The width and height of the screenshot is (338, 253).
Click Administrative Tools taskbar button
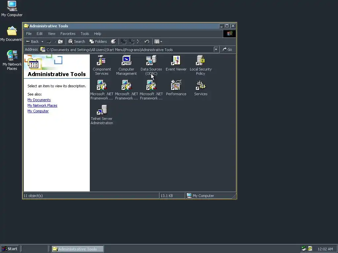pyautogui.click(x=78, y=249)
